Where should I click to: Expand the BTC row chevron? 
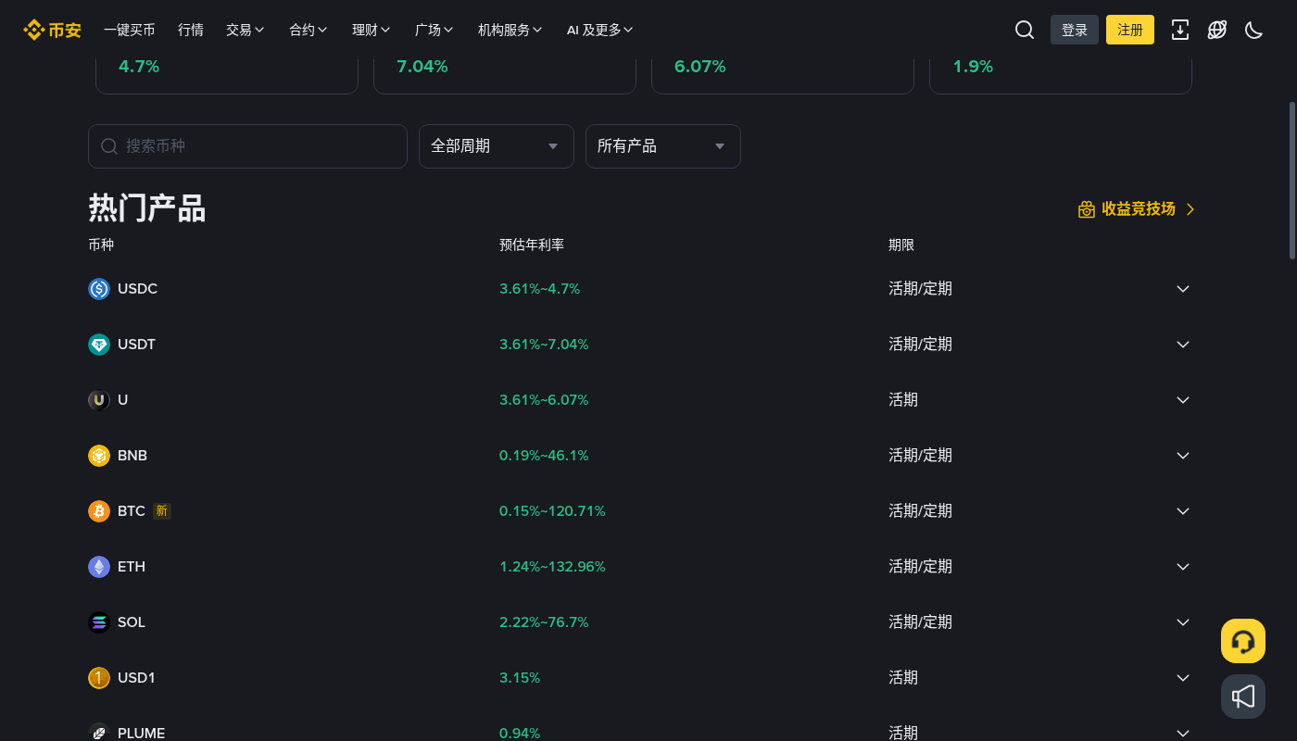(x=1183, y=511)
